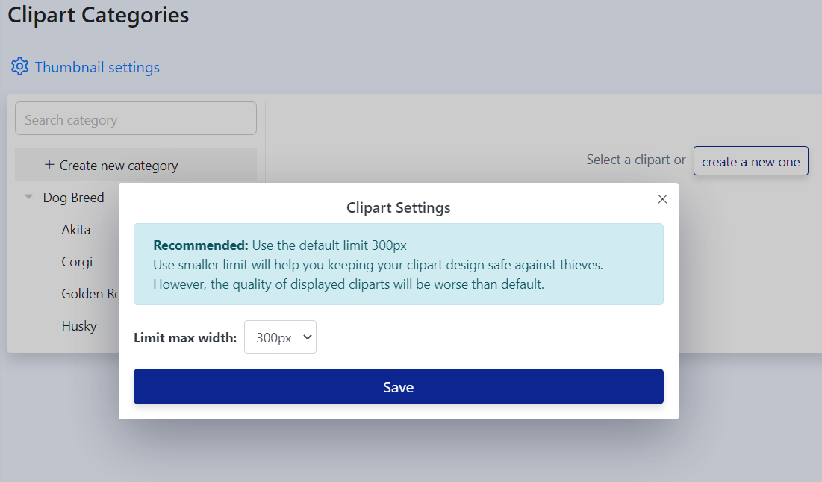The width and height of the screenshot is (822, 482).
Task: Click the create a new one button
Action: (x=750, y=161)
